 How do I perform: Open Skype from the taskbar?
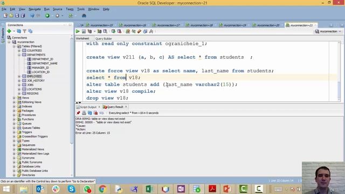pyautogui.click(x=71, y=189)
